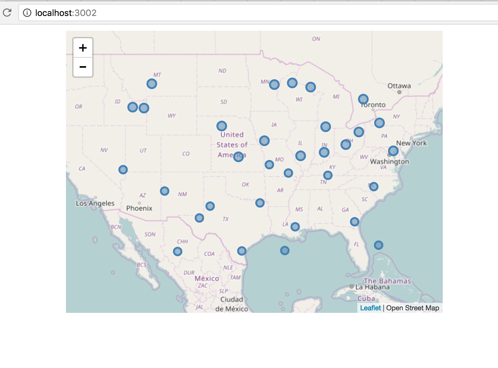Select marker overlapping the America label text
498x368 pixels.
(x=238, y=156)
